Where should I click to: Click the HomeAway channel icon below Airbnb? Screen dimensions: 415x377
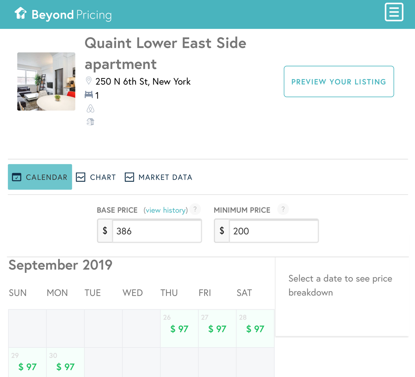pyautogui.click(x=90, y=122)
